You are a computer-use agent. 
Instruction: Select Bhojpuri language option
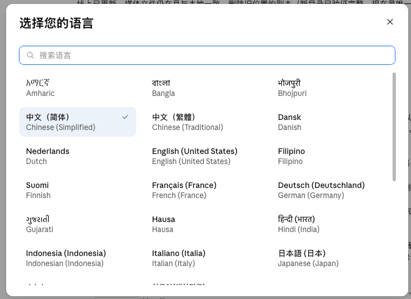tap(329, 88)
